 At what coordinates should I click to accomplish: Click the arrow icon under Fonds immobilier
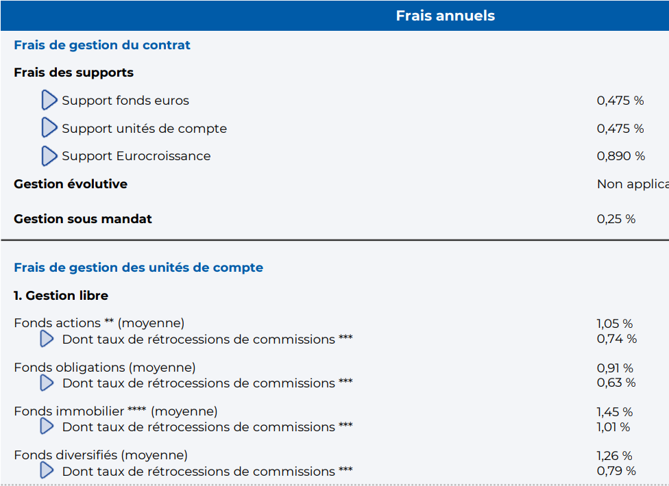click(47, 426)
